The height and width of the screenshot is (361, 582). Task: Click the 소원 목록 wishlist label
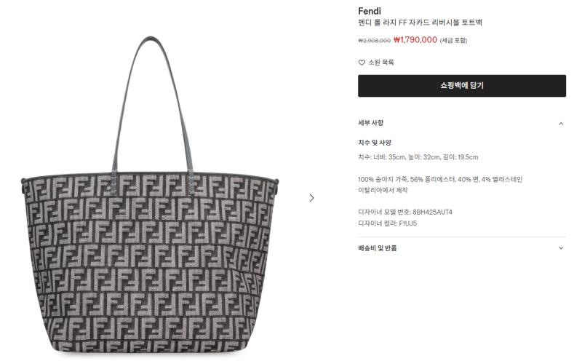[x=380, y=63]
